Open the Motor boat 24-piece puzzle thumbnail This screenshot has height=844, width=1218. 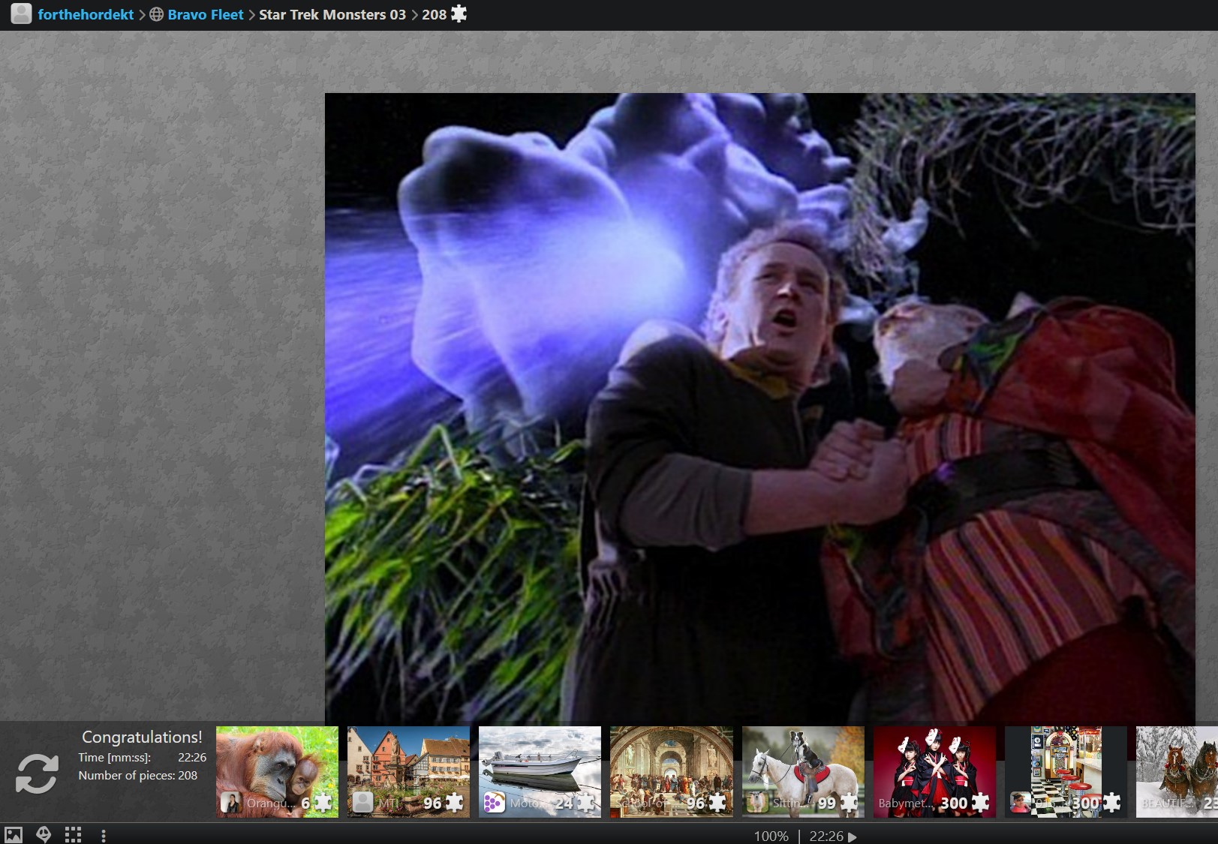click(x=540, y=771)
